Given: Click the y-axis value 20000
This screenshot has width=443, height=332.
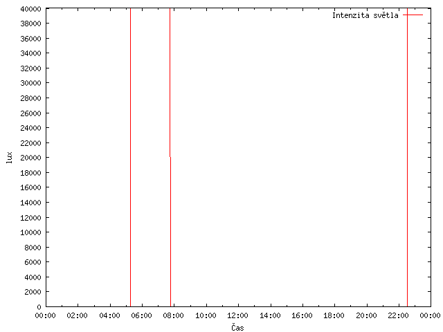Looking at the screenshot, I should (x=30, y=158).
